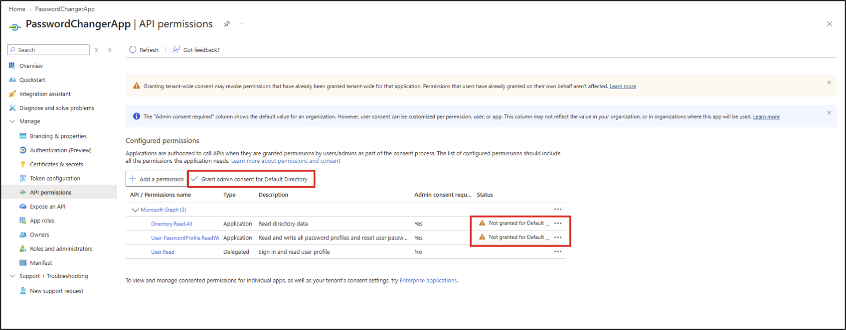Open Diagnose and solve problems
This screenshot has width=846, height=330.
[56, 108]
